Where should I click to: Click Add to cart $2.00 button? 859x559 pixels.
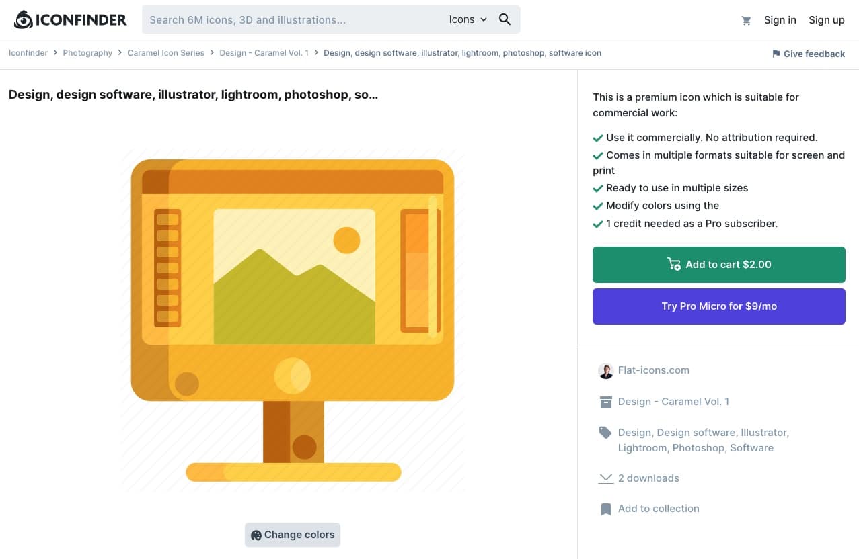coord(719,265)
